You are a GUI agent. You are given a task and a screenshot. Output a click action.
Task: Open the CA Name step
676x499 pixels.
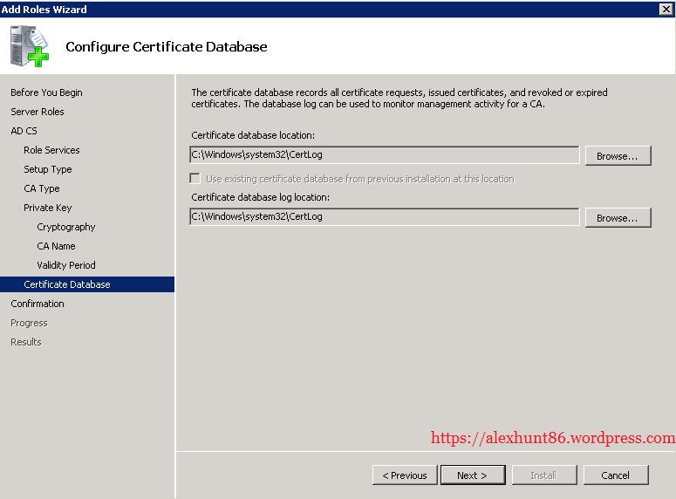click(x=56, y=246)
